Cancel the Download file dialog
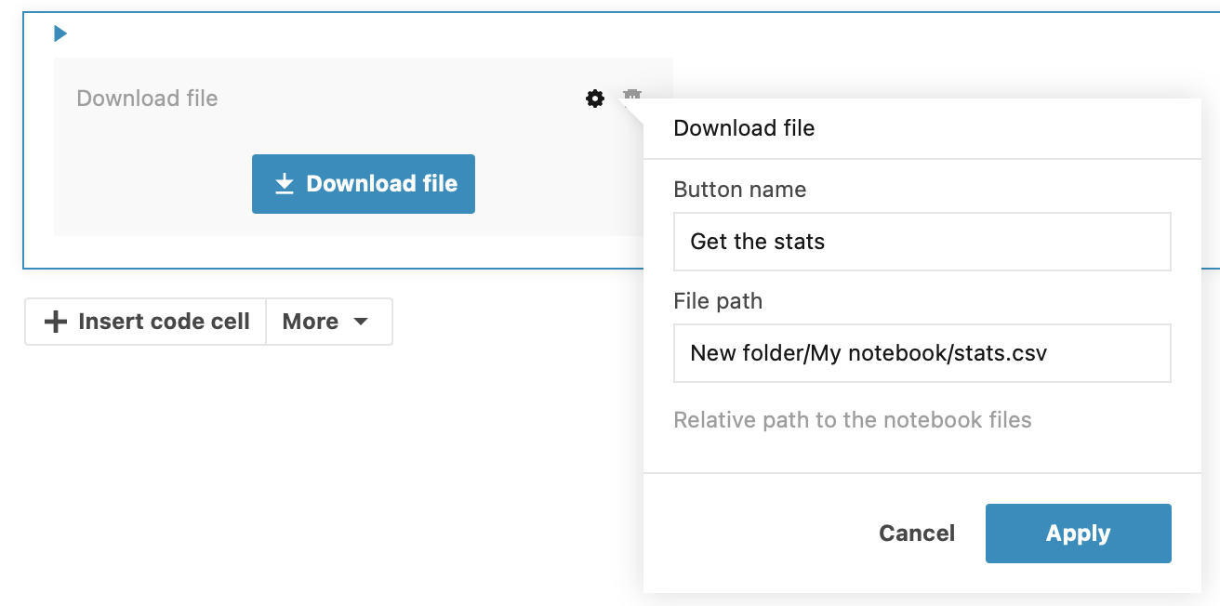 click(x=917, y=533)
